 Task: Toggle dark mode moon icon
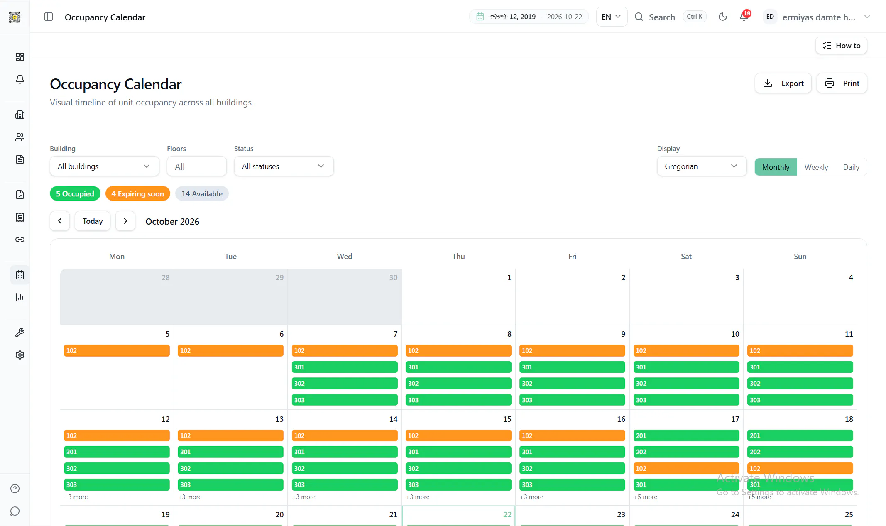click(723, 17)
